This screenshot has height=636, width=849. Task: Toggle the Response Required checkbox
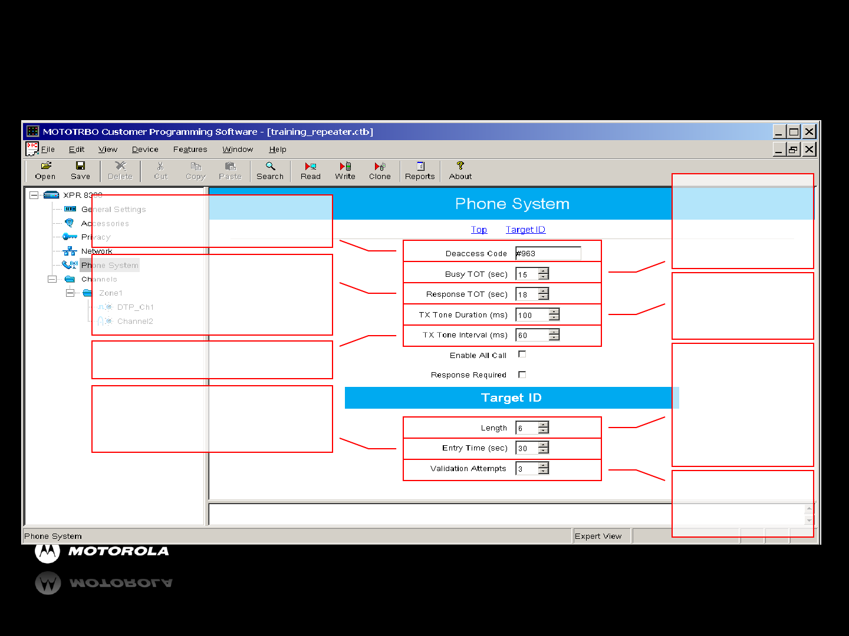[522, 375]
